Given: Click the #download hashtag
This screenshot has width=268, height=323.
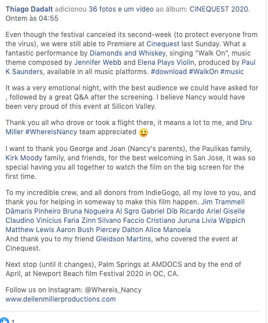Looking at the screenshot, I should (x=168, y=72).
